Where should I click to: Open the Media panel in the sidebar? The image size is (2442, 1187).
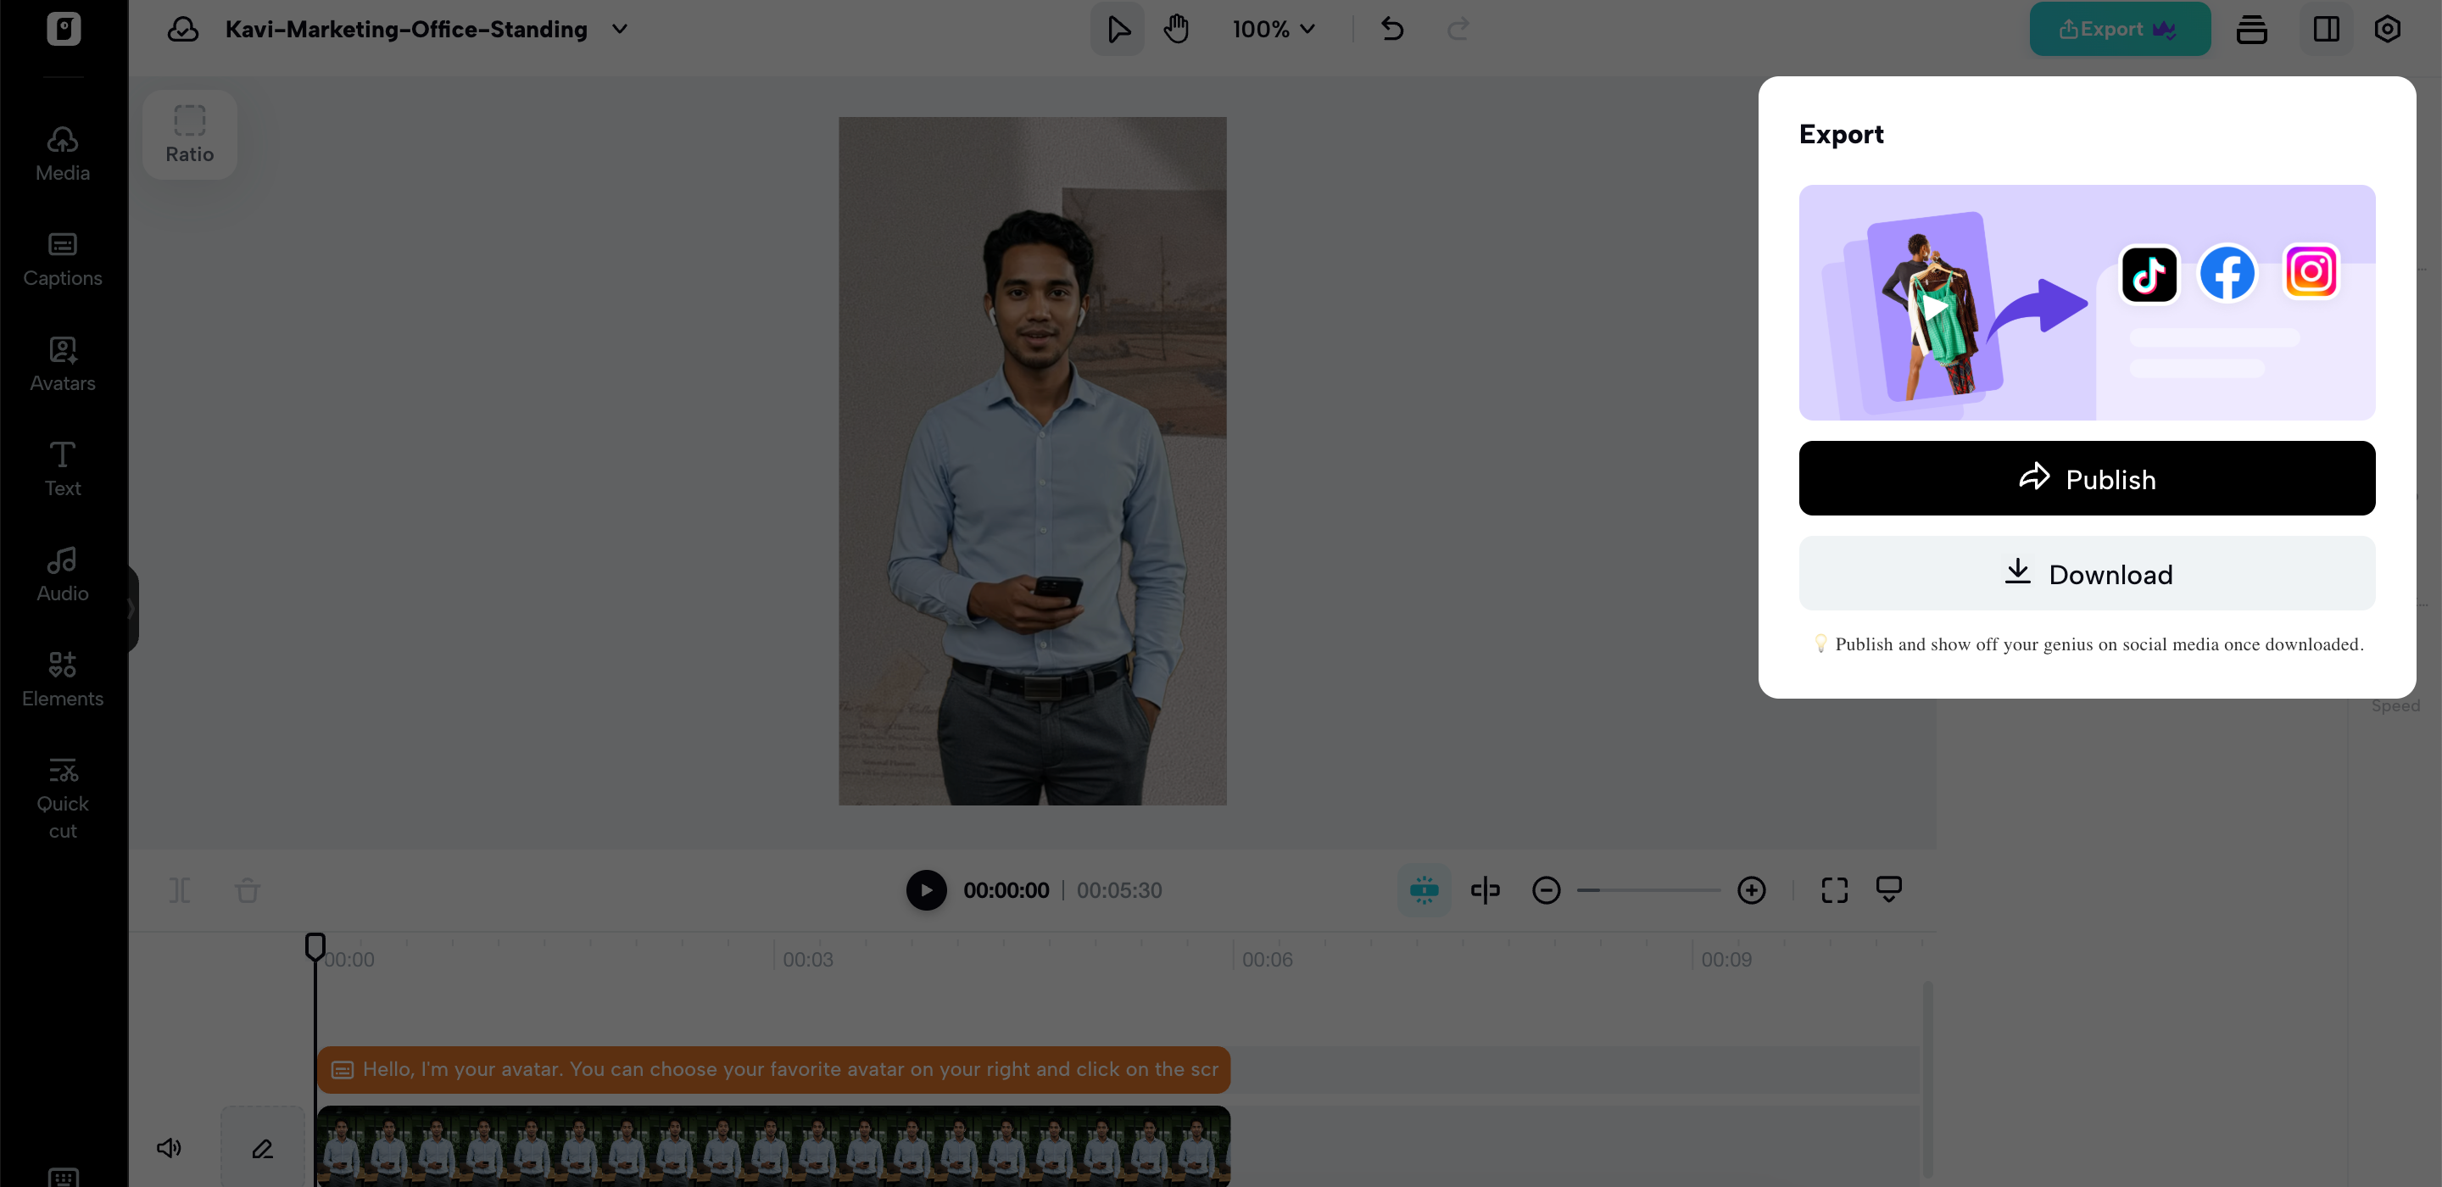tap(62, 152)
